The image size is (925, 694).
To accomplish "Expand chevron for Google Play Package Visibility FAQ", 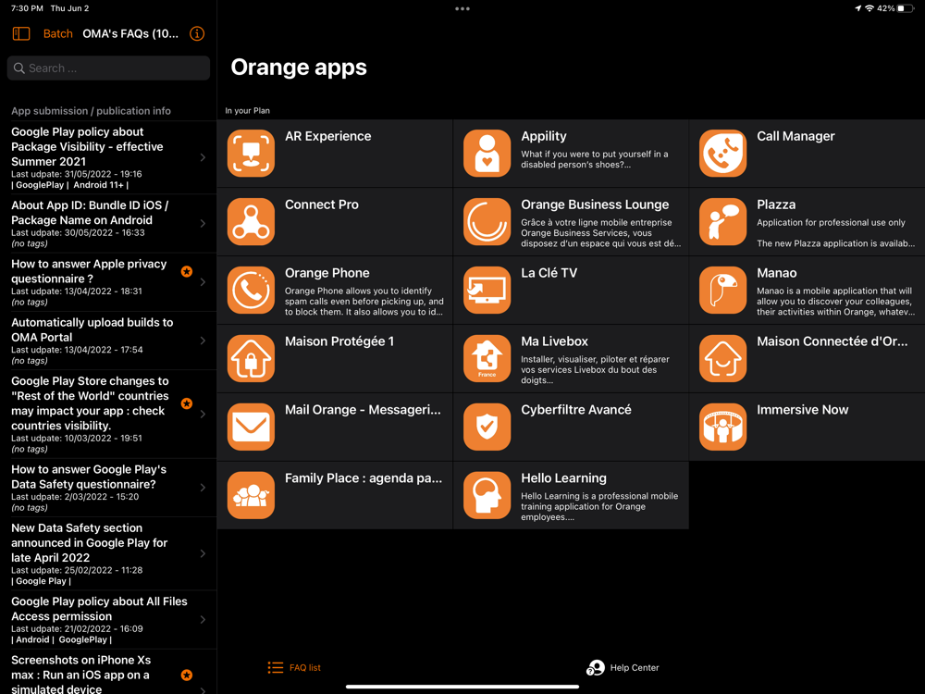I will pos(203,157).
